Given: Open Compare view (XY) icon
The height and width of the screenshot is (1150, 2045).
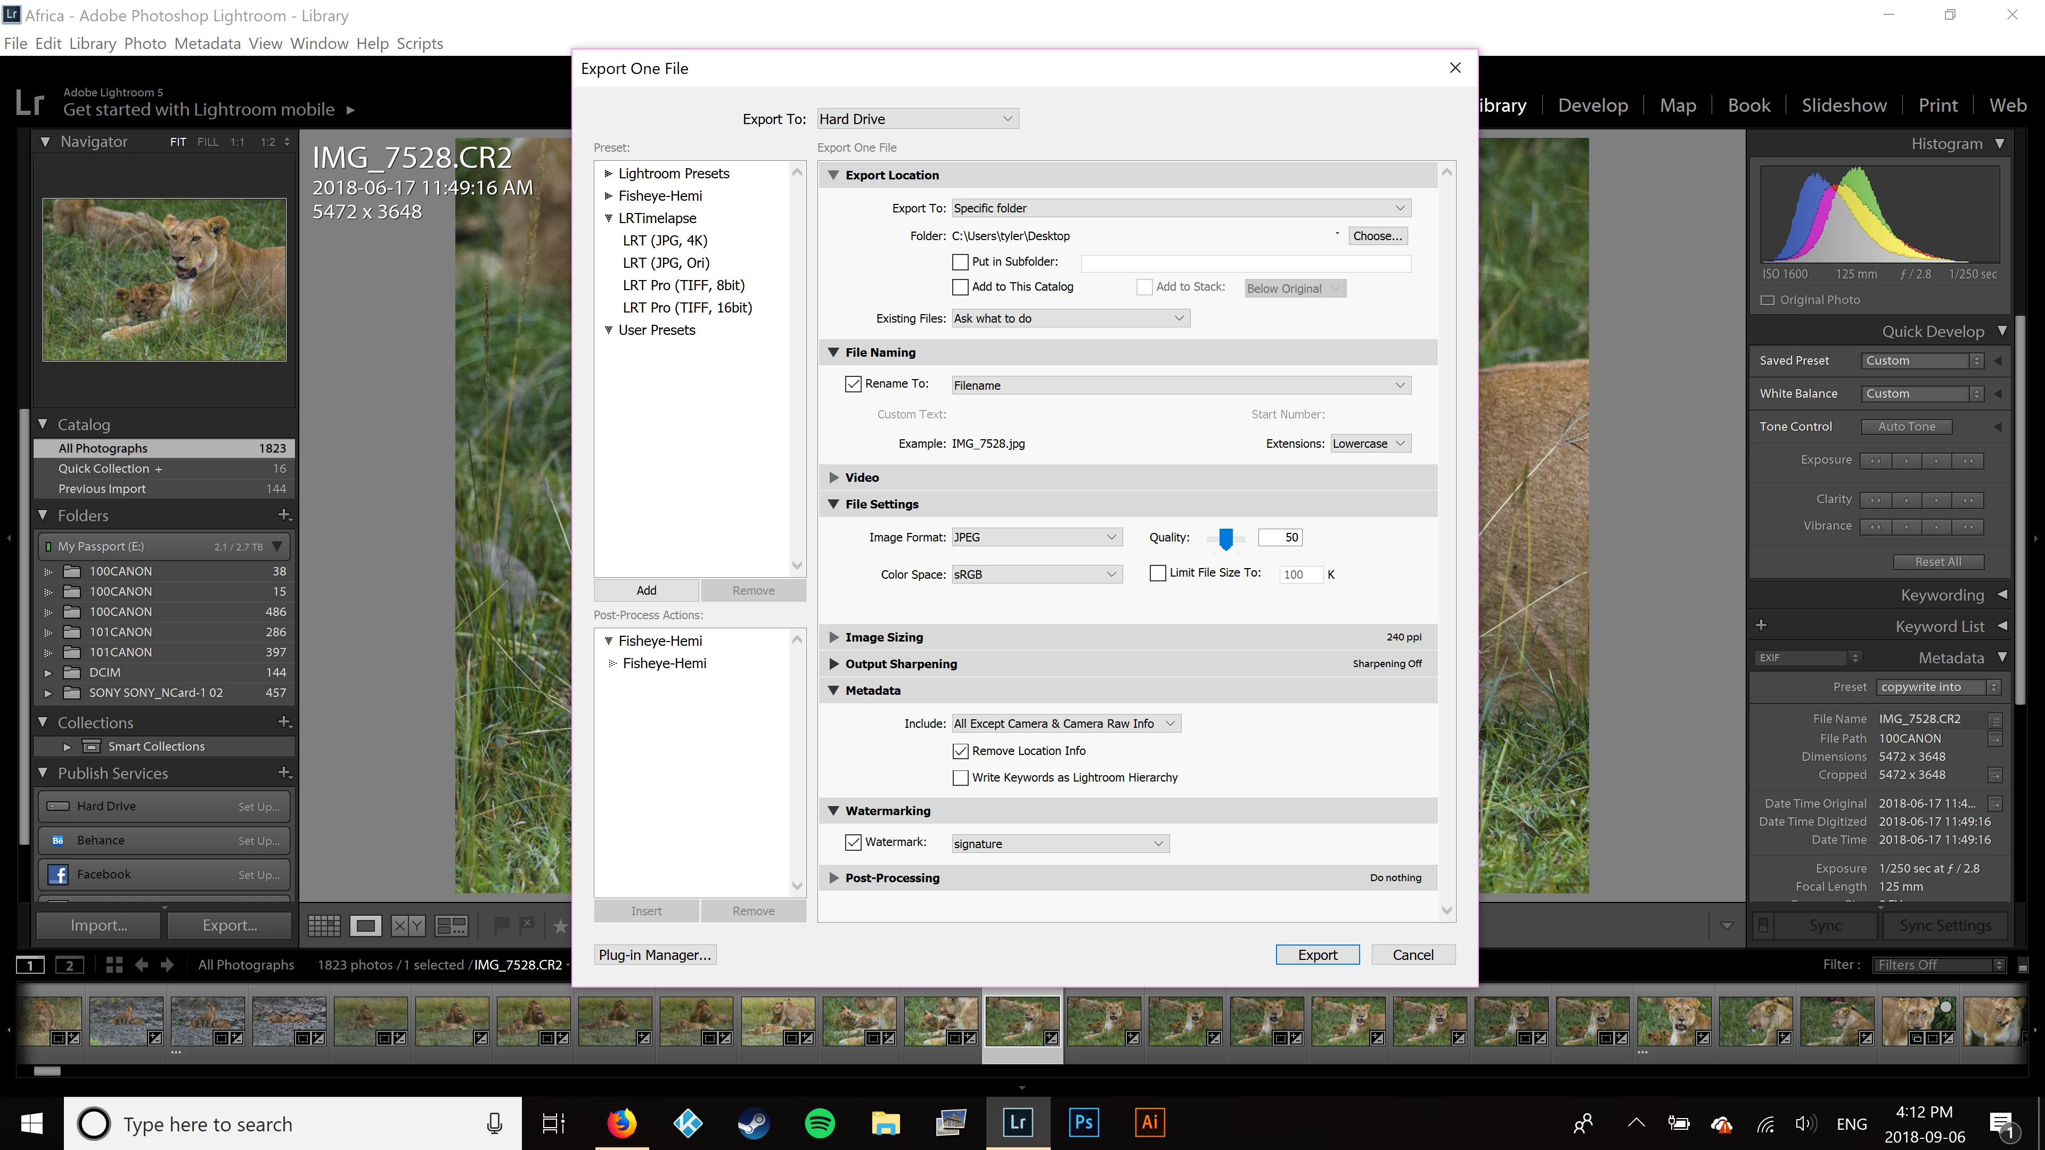Looking at the screenshot, I should (x=408, y=925).
